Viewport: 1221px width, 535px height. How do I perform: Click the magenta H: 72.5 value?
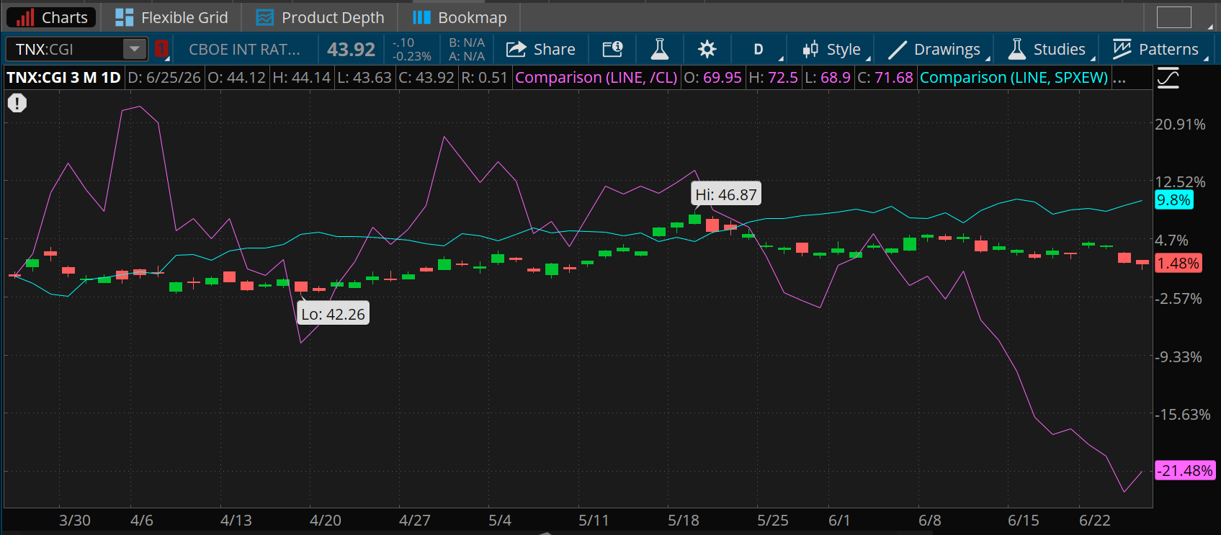tap(773, 77)
